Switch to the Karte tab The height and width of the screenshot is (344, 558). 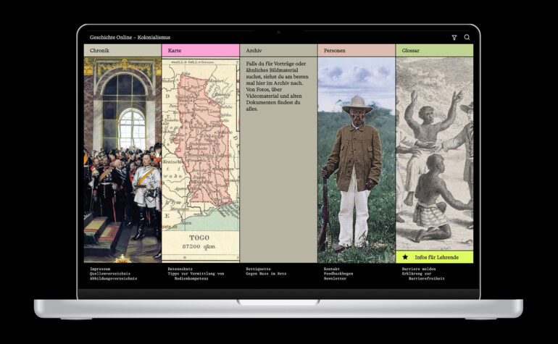(200, 51)
